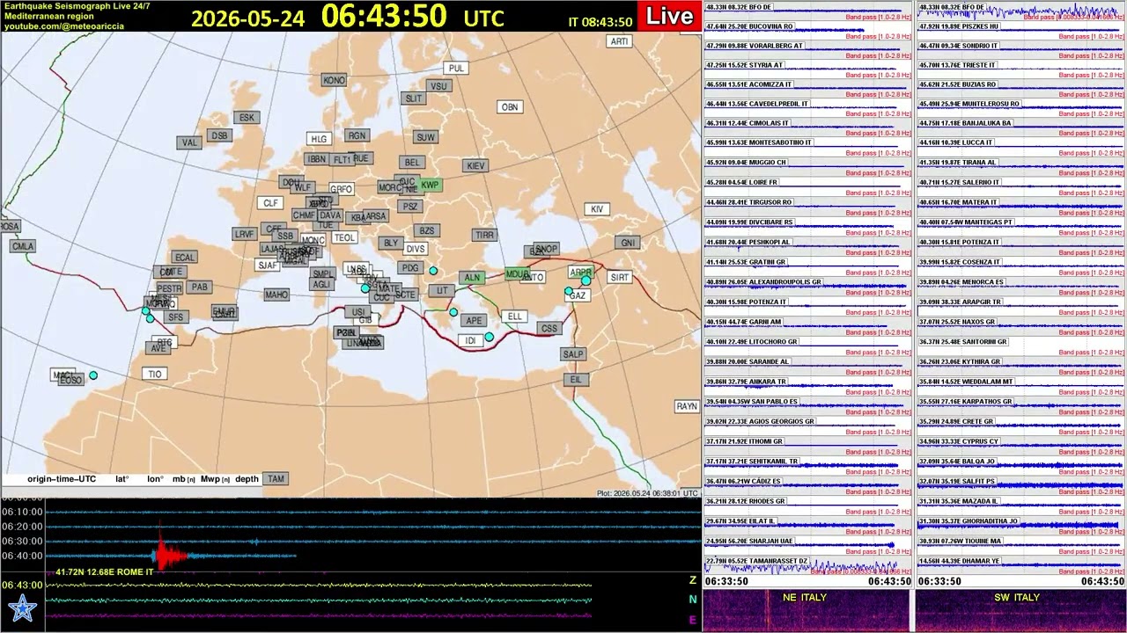Viewport: 1127px width, 633px height.
Task: Select the TIO station label
Action: tap(155, 374)
